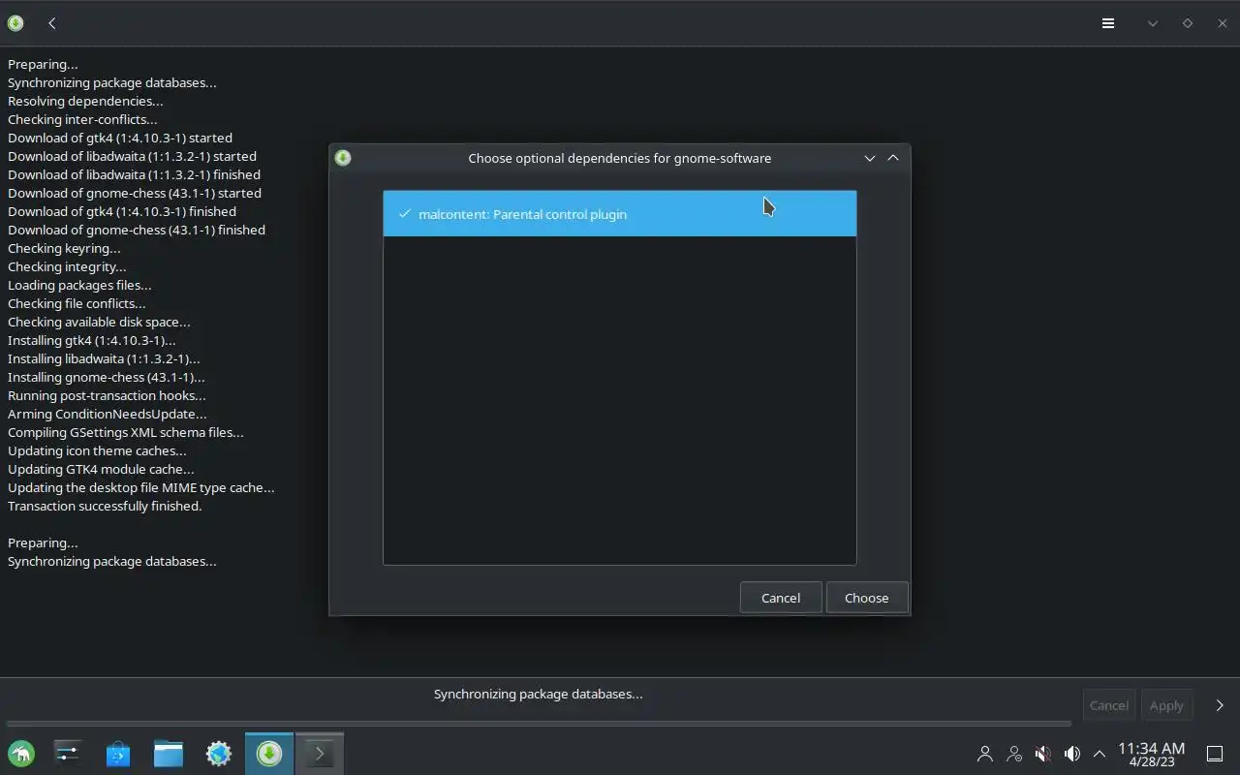Viewport: 1240px width, 775px height.
Task: Toggle malcontent Parental control plugin checkmark
Action: (x=404, y=214)
